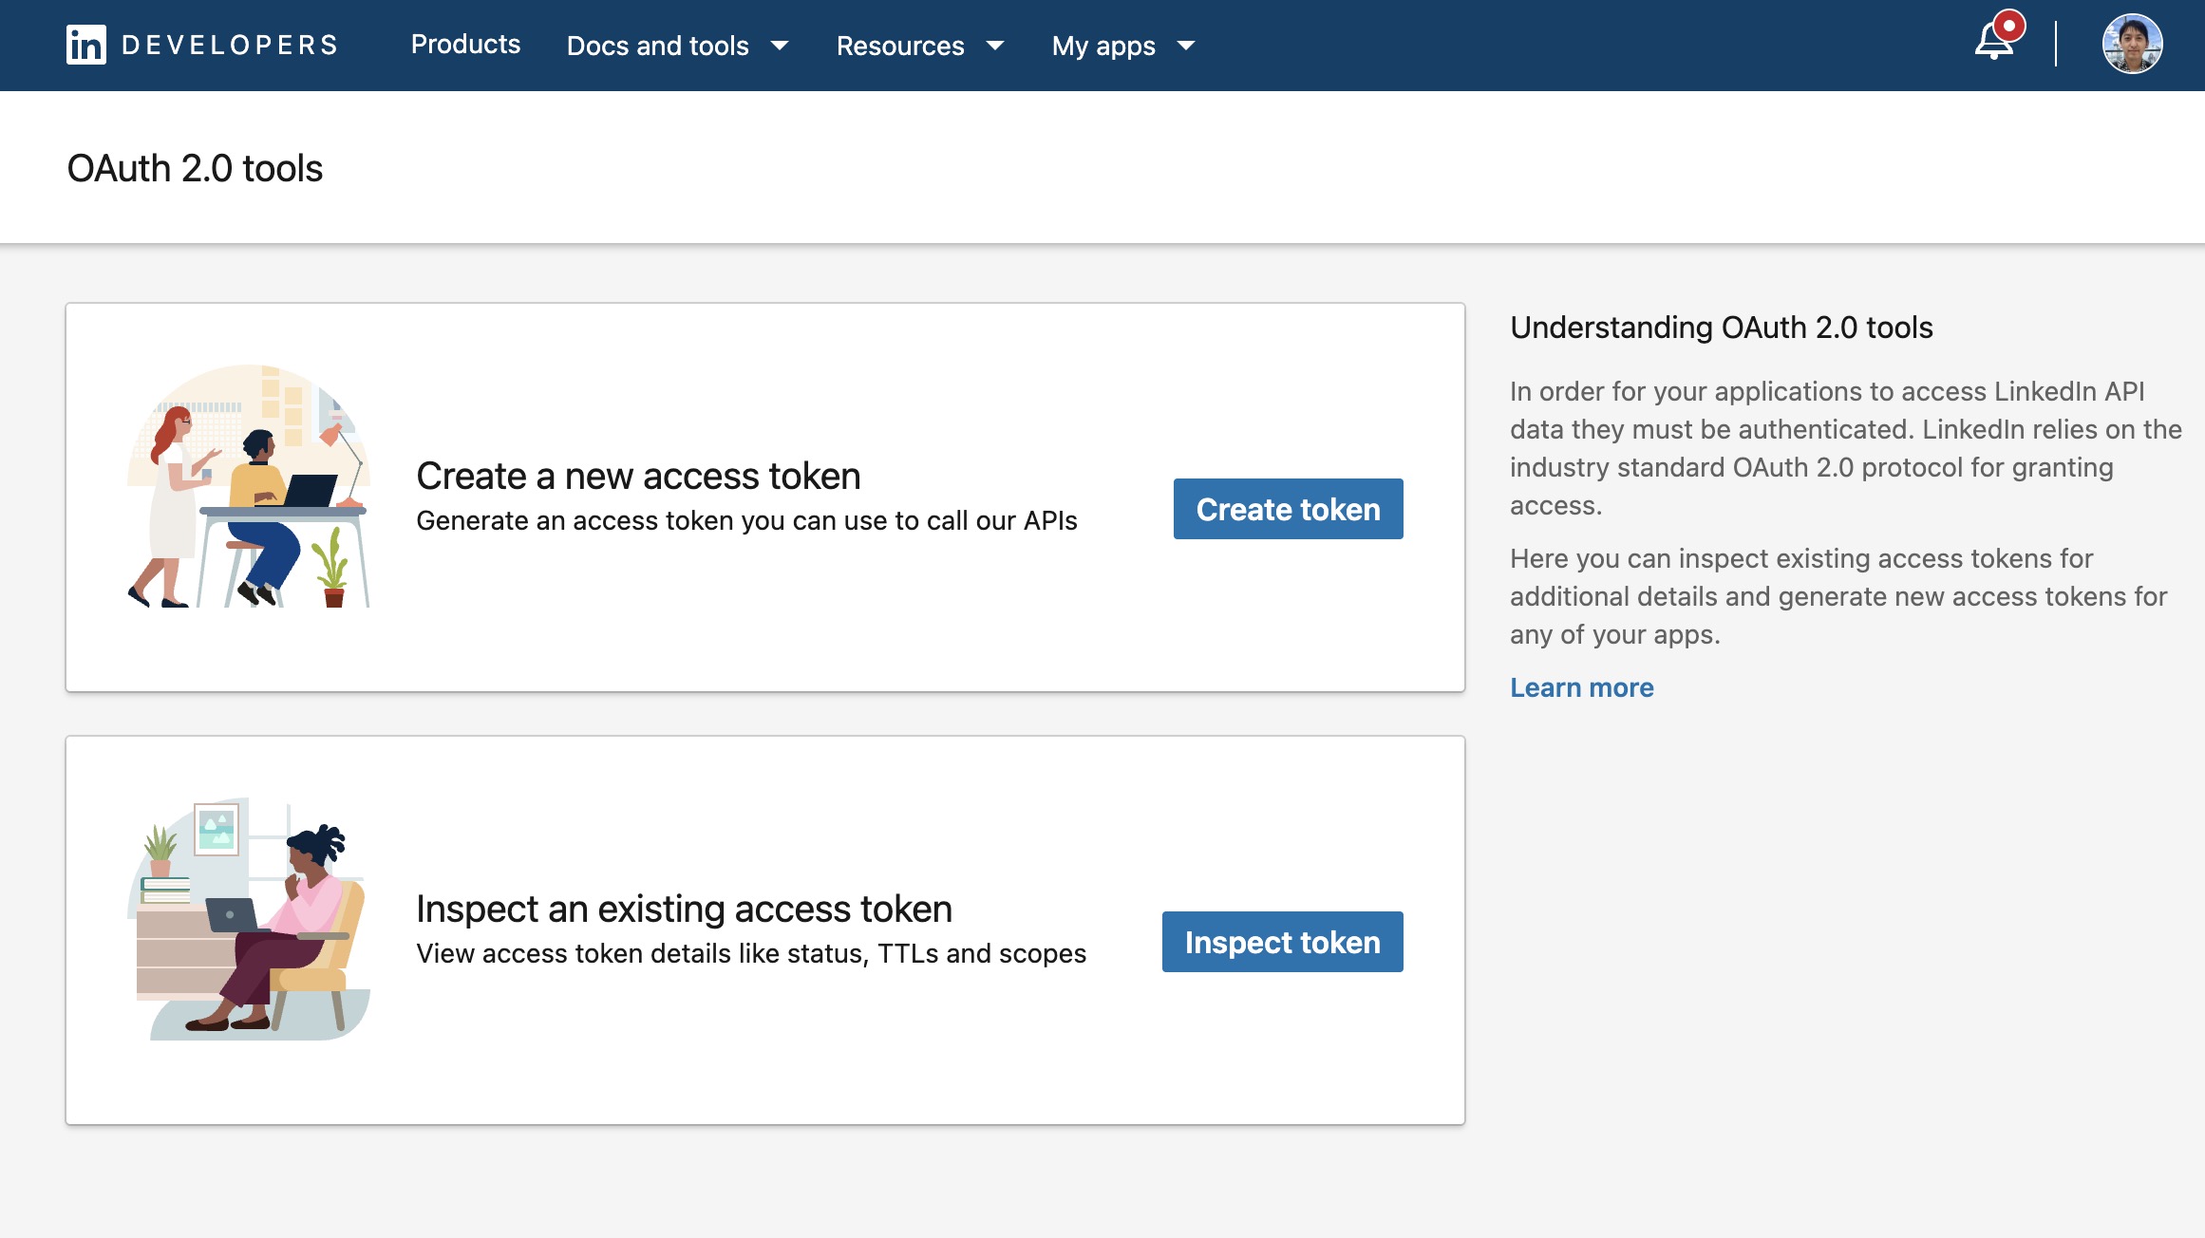Expand the My apps dropdown chevron
This screenshot has width=2205, height=1238.
pyautogui.click(x=1186, y=47)
